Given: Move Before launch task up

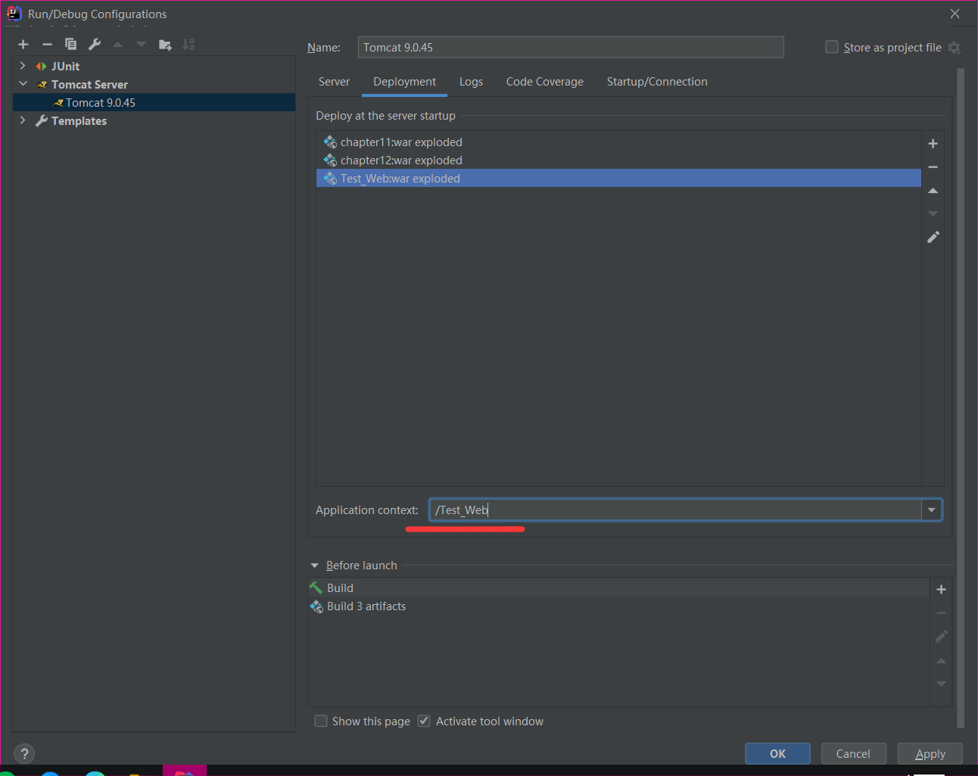Looking at the screenshot, I should click(x=941, y=661).
